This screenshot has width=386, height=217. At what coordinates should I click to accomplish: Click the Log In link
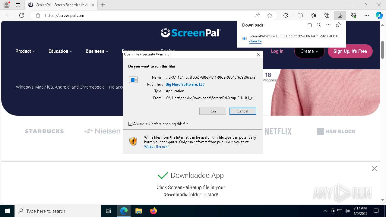277,51
